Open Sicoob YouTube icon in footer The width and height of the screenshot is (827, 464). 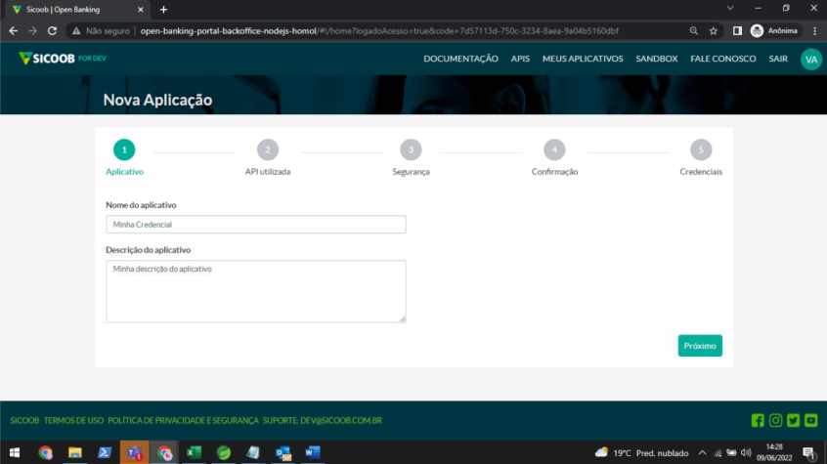(811, 420)
